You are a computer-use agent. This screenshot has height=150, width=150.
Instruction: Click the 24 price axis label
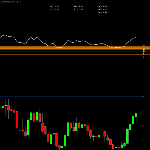pyautogui.click(x=142, y=111)
